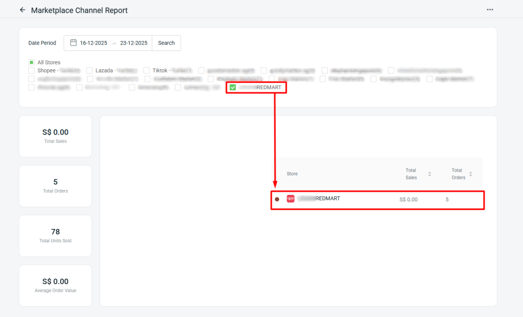Select the Average Order Value card

[x=55, y=285]
